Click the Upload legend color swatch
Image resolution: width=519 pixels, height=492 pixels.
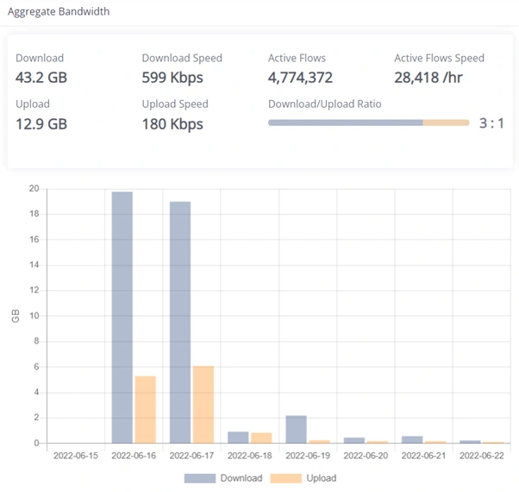pyautogui.click(x=286, y=478)
